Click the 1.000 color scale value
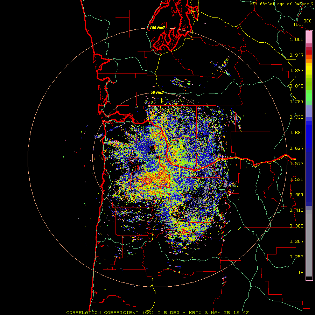The image size is (315, 315). click(x=296, y=39)
